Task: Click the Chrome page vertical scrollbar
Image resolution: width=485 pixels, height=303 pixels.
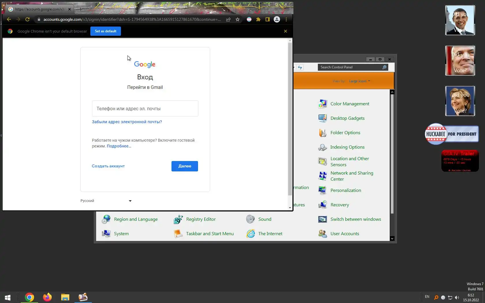Action: point(290,118)
